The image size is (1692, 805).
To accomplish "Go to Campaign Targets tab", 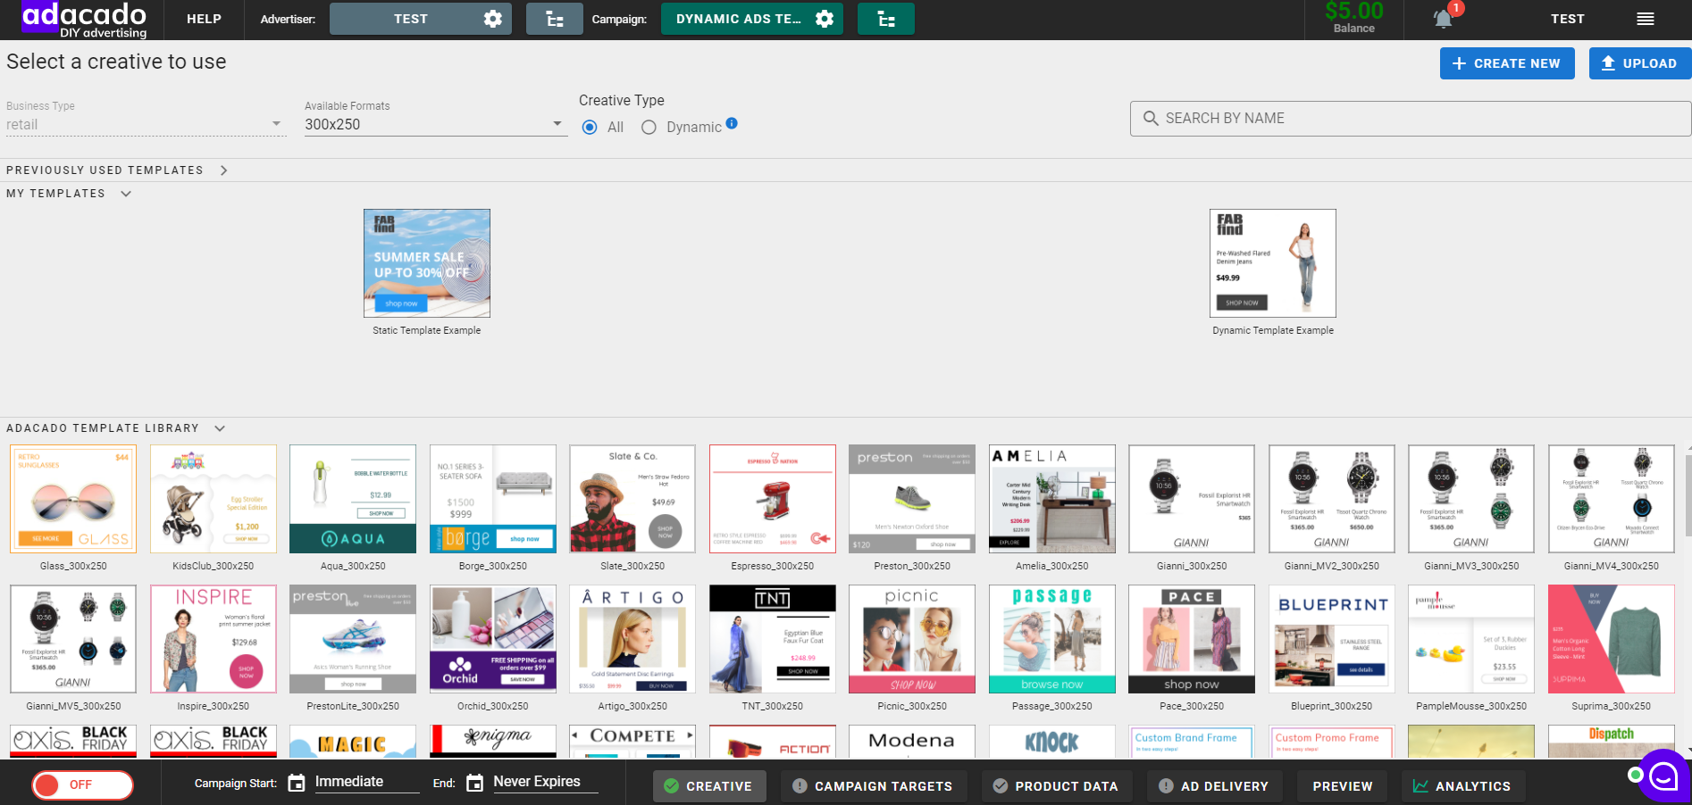I will [874, 786].
